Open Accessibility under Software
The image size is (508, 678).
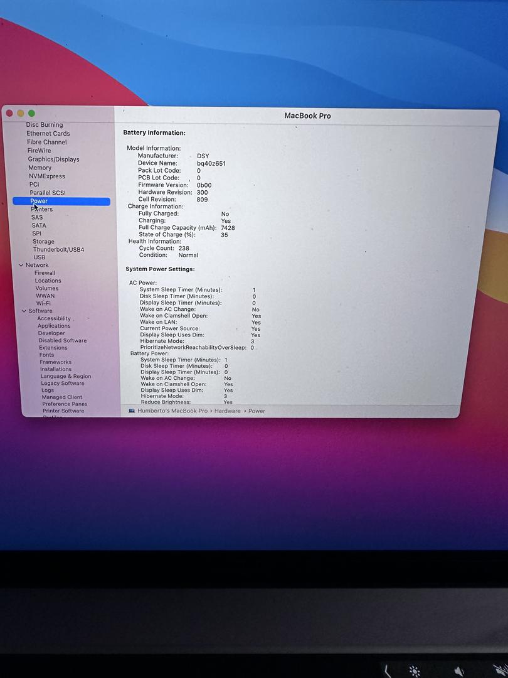pyautogui.click(x=54, y=319)
